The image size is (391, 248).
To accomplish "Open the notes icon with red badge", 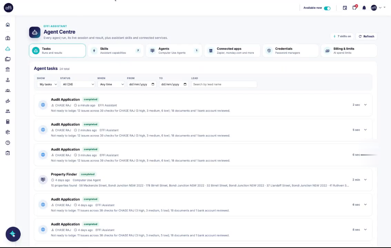I will [x=354, y=8].
